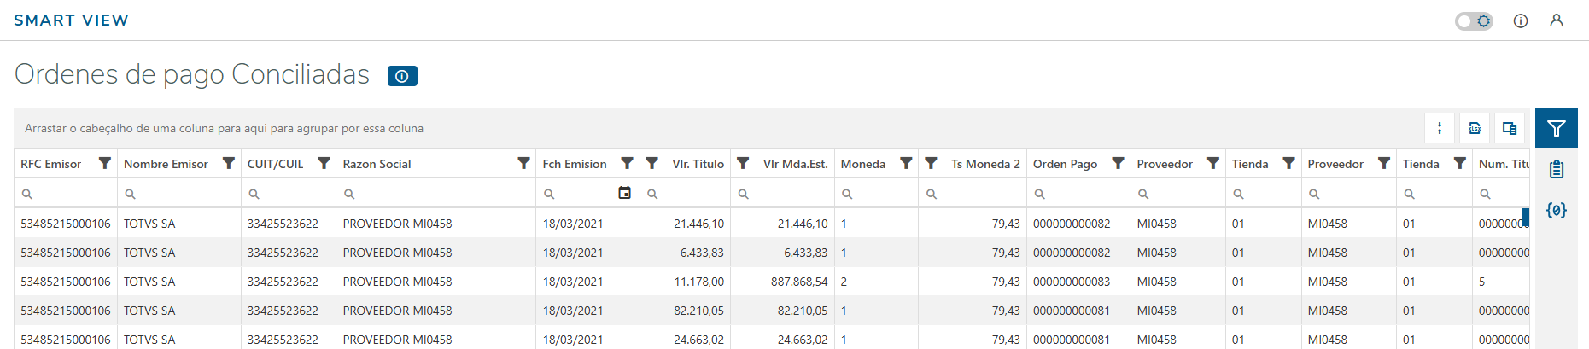Image resolution: width=1589 pixels, height=349 pixels.
Task: Open the clipboard icon in the sidebar
Action: tap(1556, 169)
